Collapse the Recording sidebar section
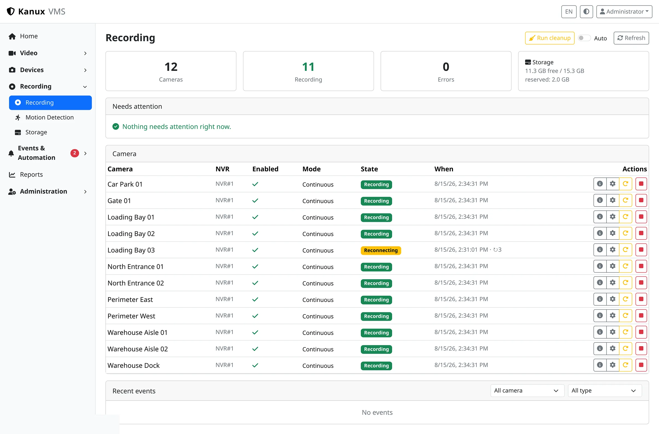The width and height of the screenshot is (659, 434). [x=48, y=87]
